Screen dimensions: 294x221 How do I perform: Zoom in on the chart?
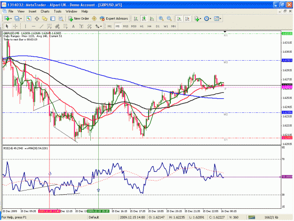(161, 18)
